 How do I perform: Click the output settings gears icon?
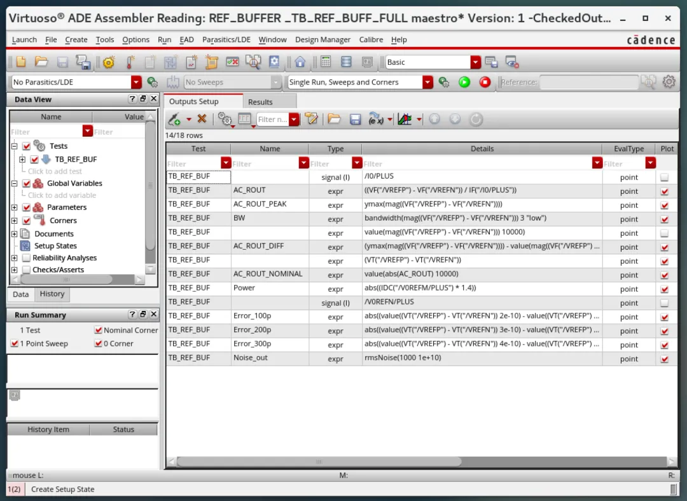225,119
